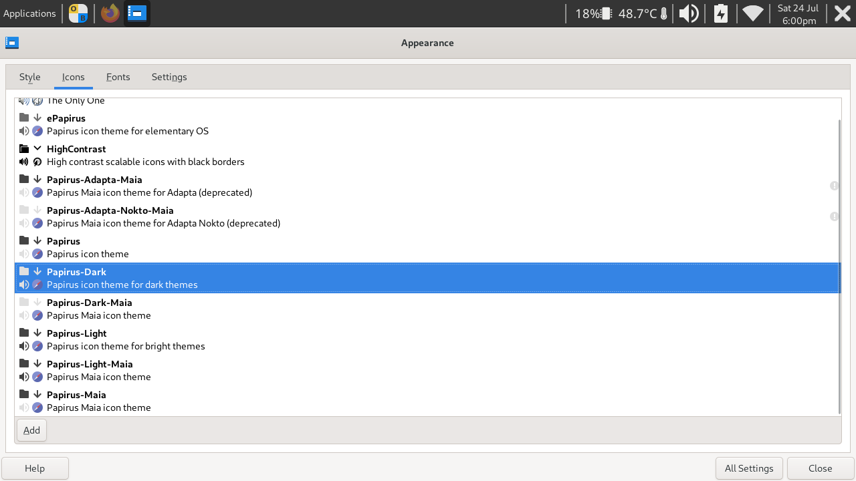Open the Settings tab

169,77
